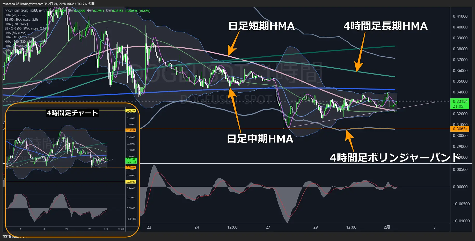Viewport: 475px width, 241px height.
Task: Click the 0.34000 price axis label
Action: pyautogui.click(x=460, y=92)
